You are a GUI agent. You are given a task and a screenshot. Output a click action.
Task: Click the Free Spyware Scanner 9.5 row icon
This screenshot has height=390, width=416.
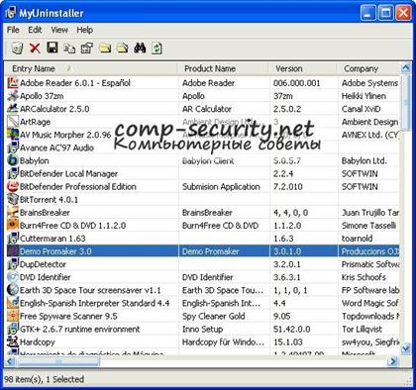click(x=13, y=316)
